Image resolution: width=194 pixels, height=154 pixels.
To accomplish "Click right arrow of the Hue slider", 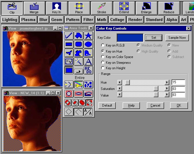I will point(167,82).
